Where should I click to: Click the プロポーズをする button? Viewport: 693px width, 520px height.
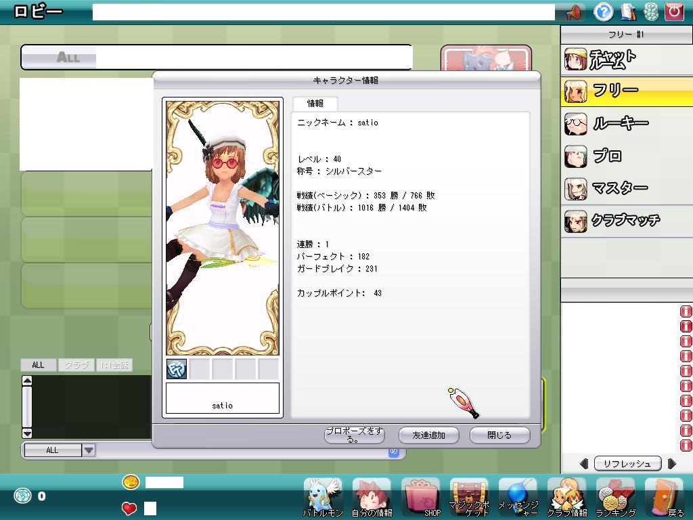(355, 435)
